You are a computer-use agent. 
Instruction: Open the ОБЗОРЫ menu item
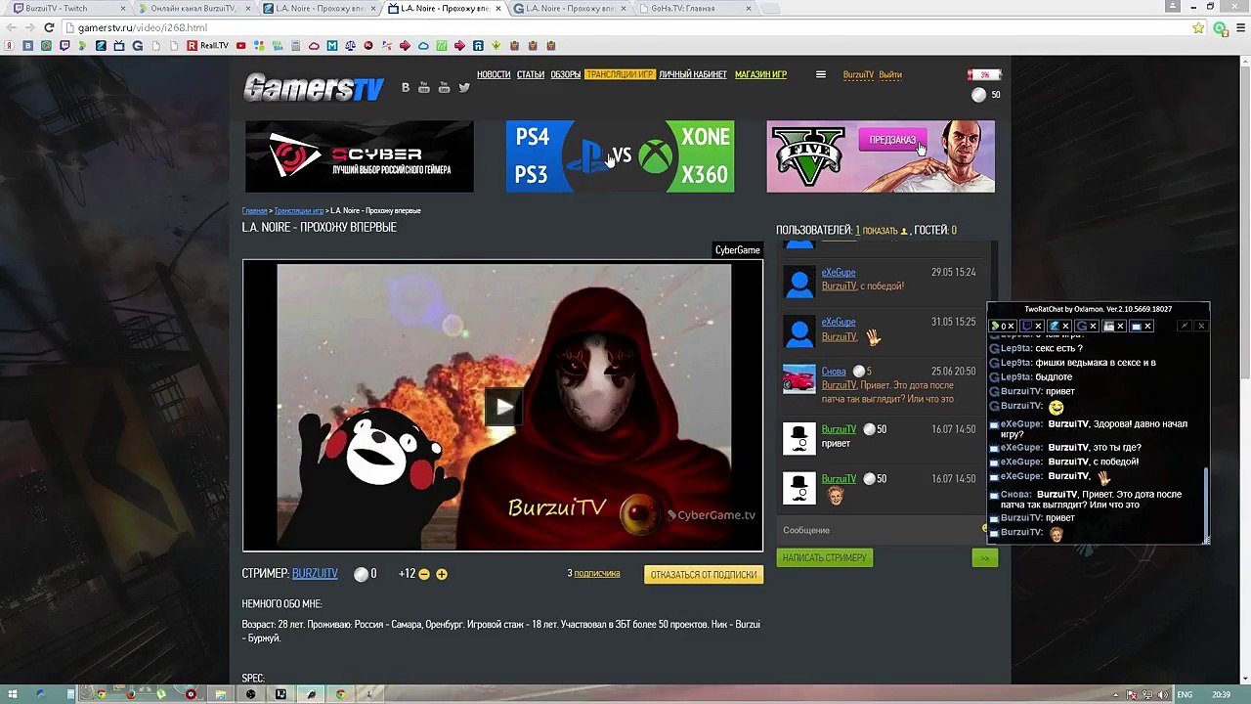[566, 74]
